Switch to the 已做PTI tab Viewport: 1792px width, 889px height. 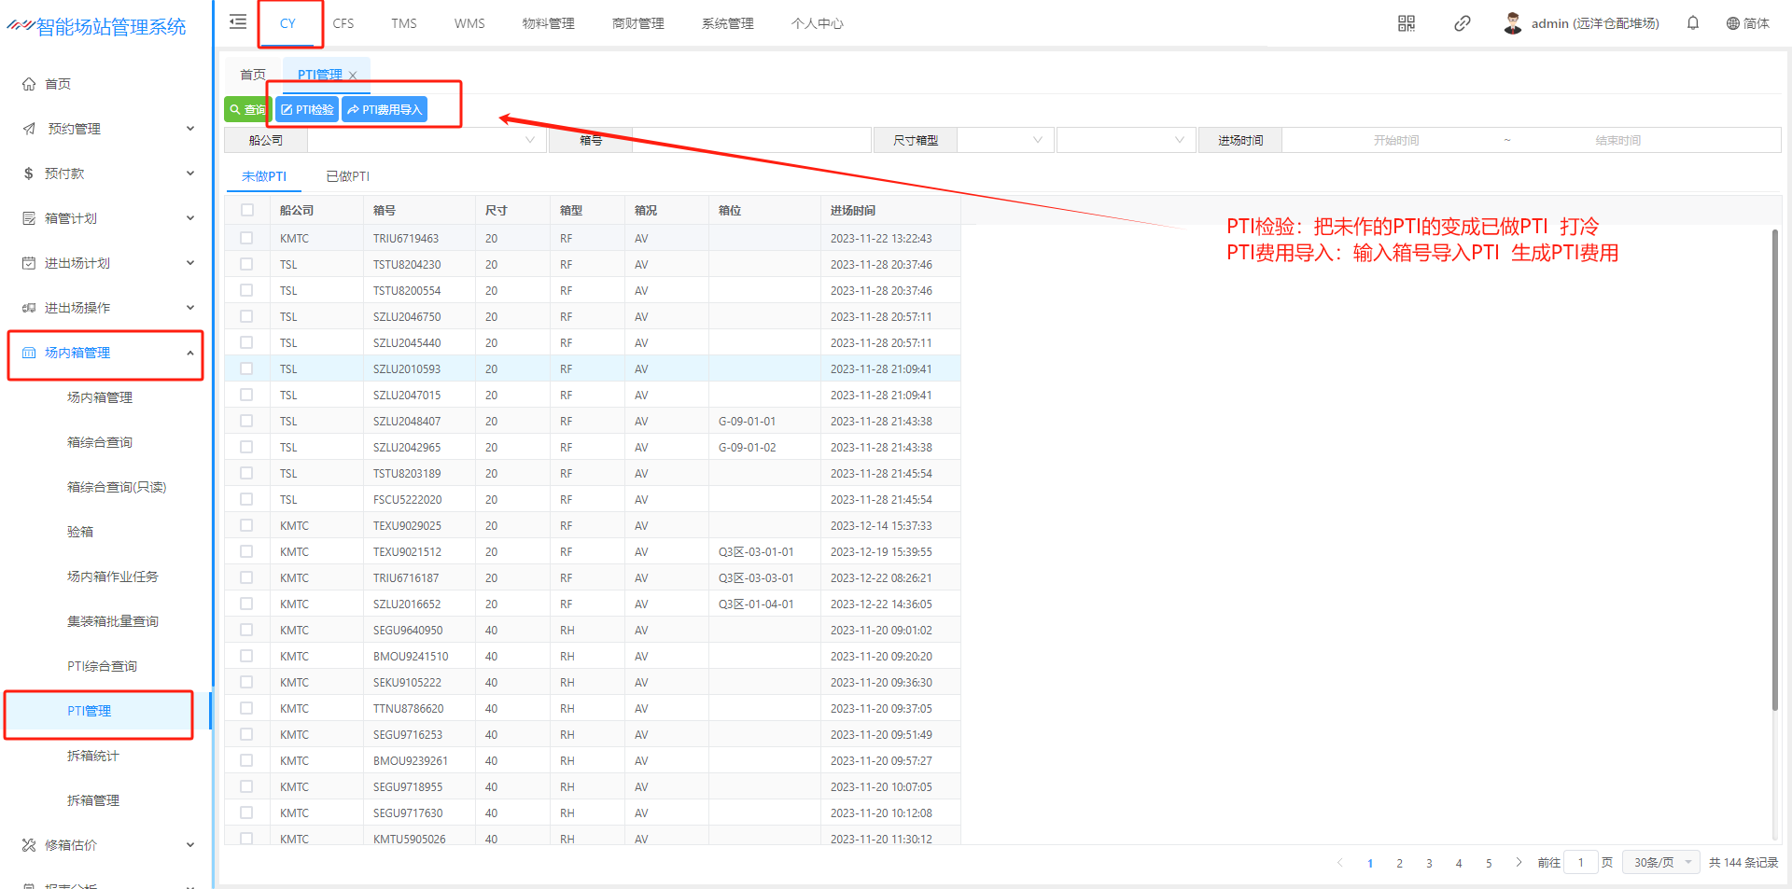[347, 176]
